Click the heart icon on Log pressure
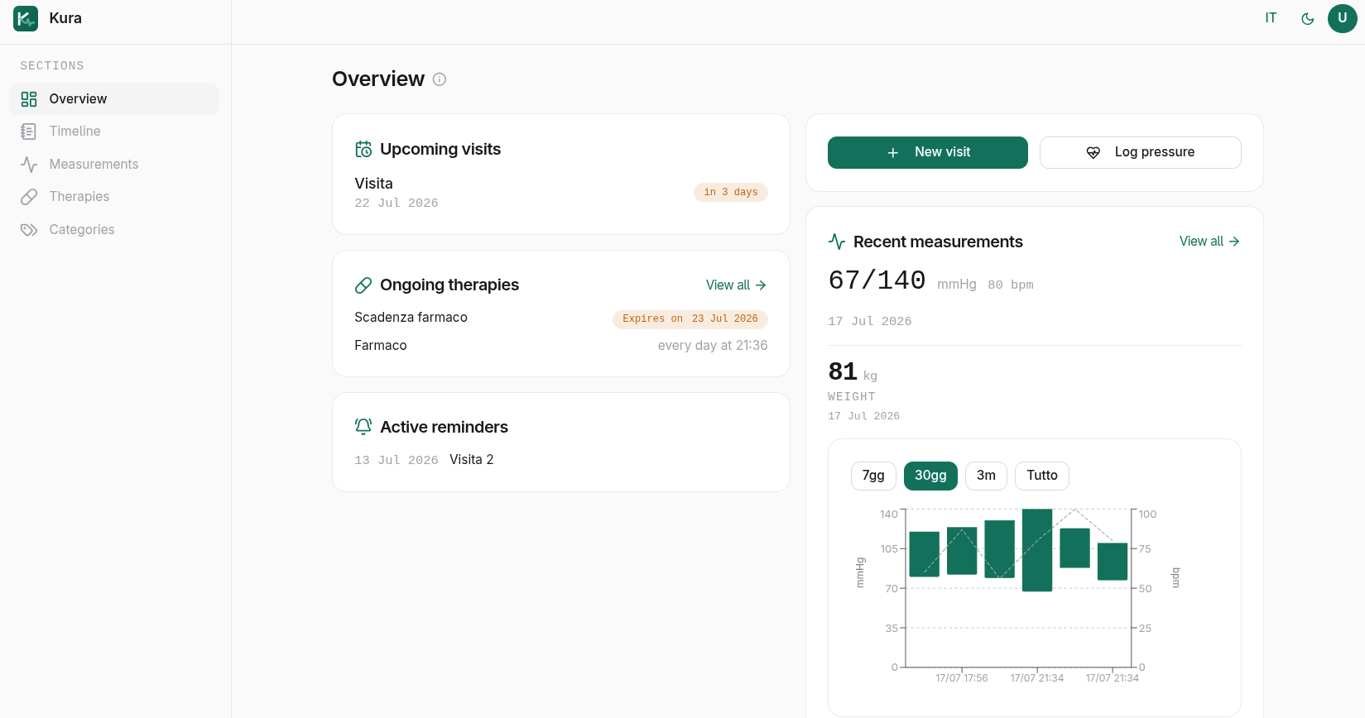This screenshot has width=1365, height=718. click(1093, 152)
